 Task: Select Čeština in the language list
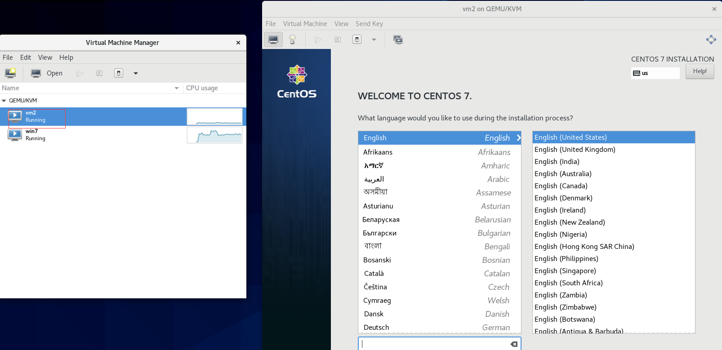[x=440, y=287]
